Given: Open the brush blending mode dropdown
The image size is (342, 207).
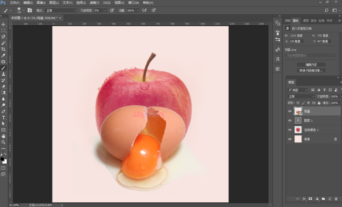Looking at the screenshot, I should (61, 11).
